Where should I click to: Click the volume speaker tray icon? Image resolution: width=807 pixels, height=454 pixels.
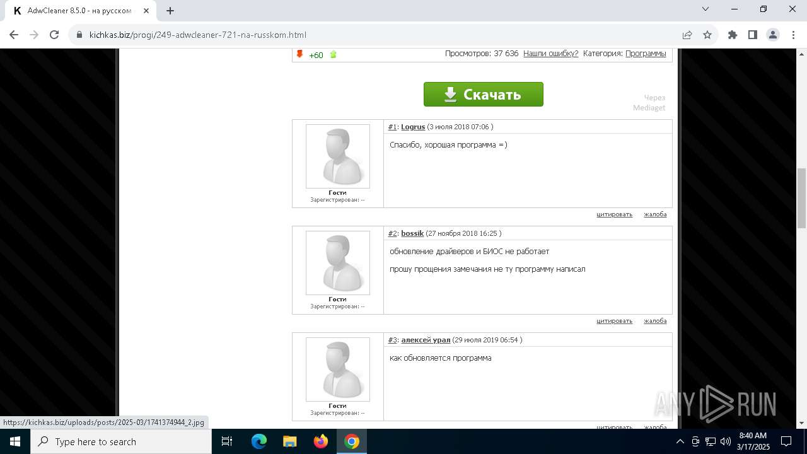coord(726,441)
